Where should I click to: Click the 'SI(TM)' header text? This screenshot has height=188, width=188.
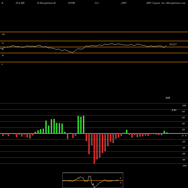click(71, 3)
